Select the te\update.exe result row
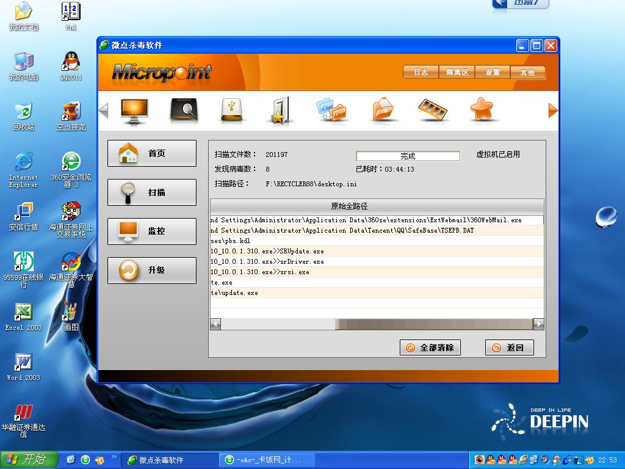Image resolution: width=625 pixels, height=469 pixels. tap(377, 293)
